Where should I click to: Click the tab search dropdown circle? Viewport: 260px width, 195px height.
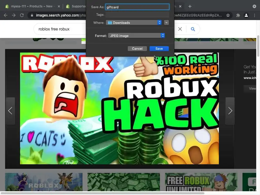coord(254,6)
